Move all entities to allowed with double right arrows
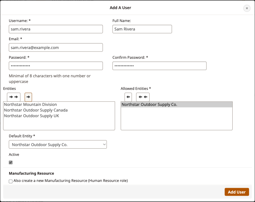 click(x=14, y=97)
